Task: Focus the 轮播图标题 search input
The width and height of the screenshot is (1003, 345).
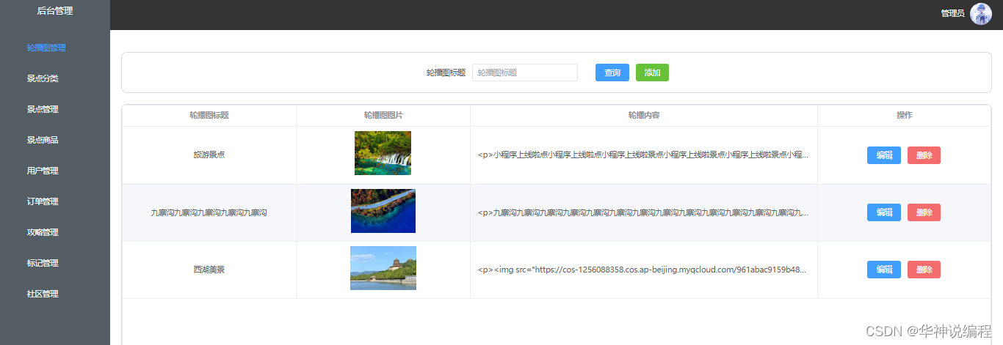Action: (x=525, y=73)
